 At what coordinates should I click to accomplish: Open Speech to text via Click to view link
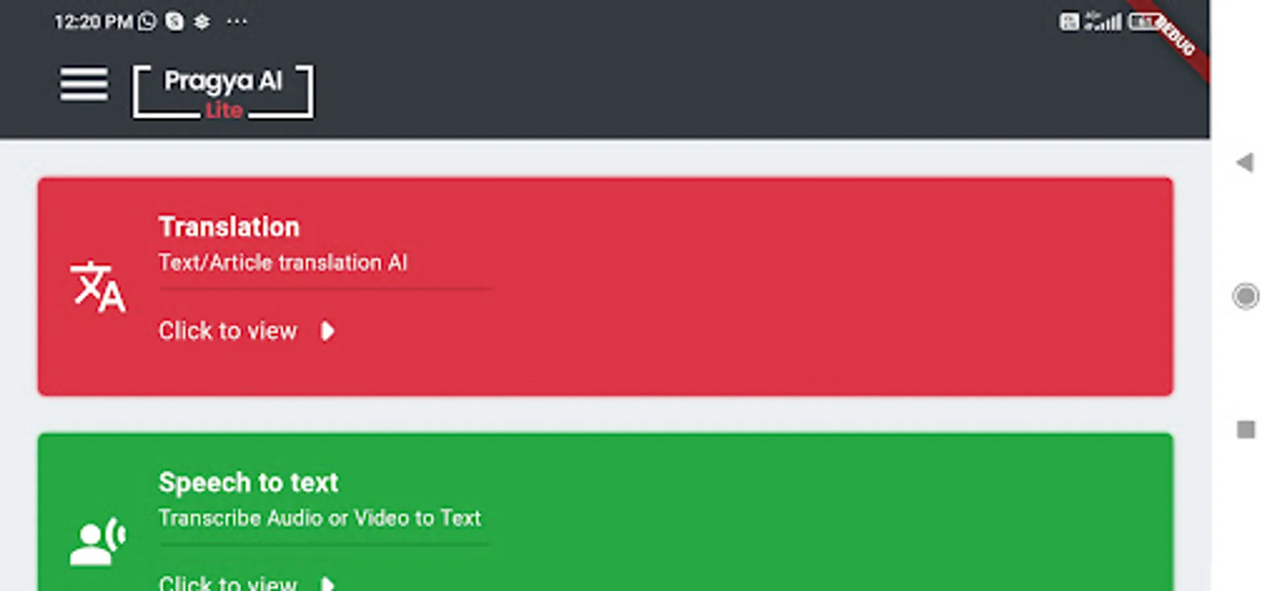227,582
